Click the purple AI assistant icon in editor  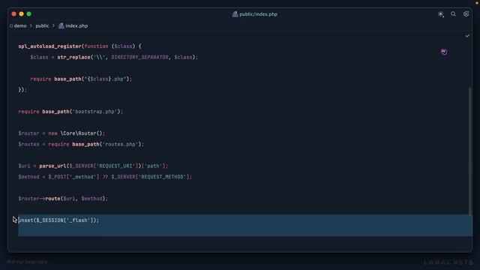pos(444,52)
